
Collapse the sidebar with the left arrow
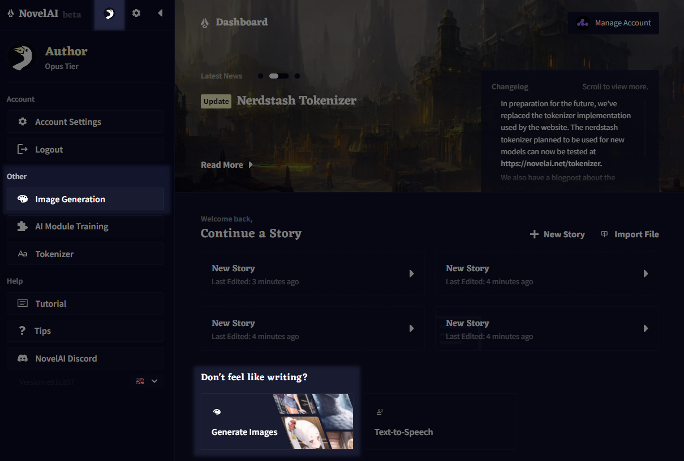tap(160, 13)
